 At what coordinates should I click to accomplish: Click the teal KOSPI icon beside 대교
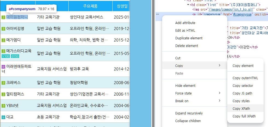3,117
